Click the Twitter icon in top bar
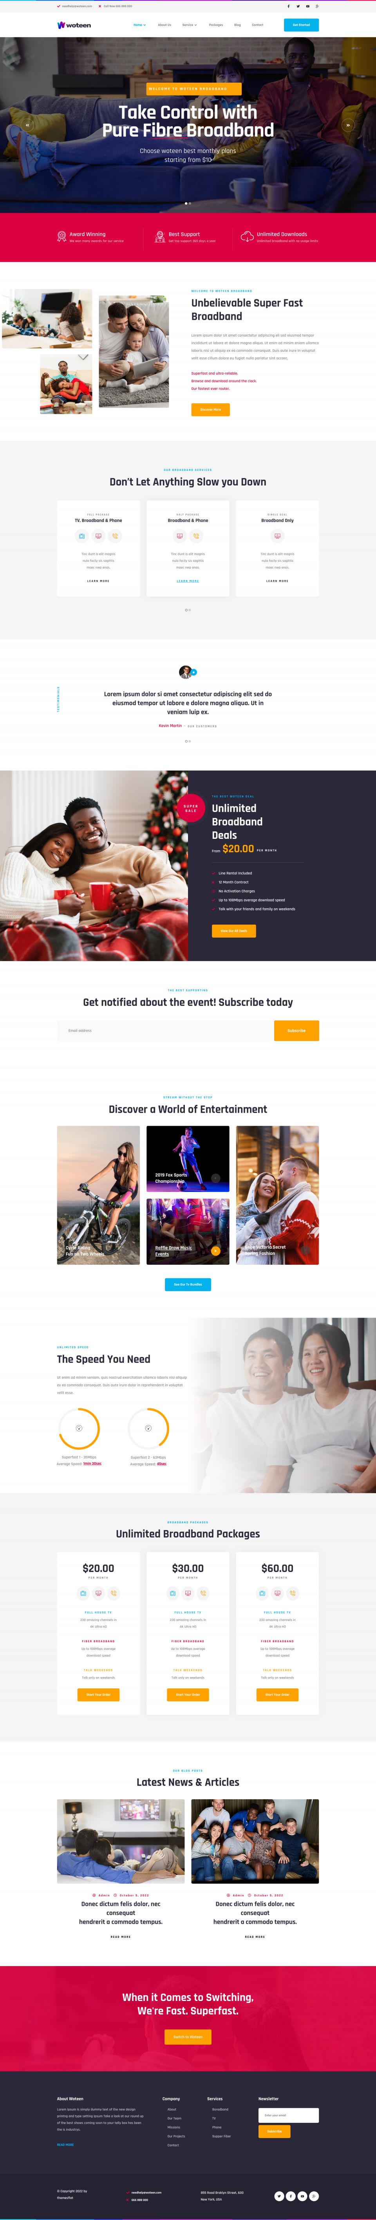The width and height of the screenshot is (376, 2220). 298,6
